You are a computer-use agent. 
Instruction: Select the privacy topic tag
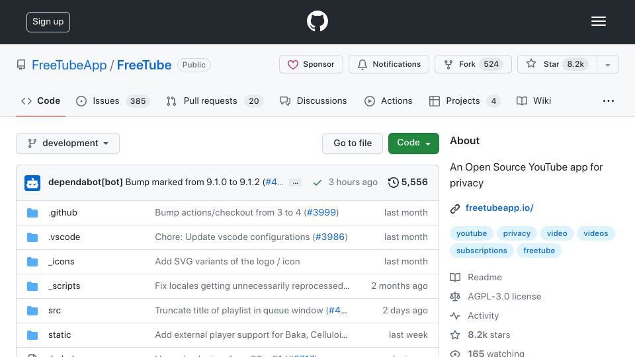(x=517, y=233)
